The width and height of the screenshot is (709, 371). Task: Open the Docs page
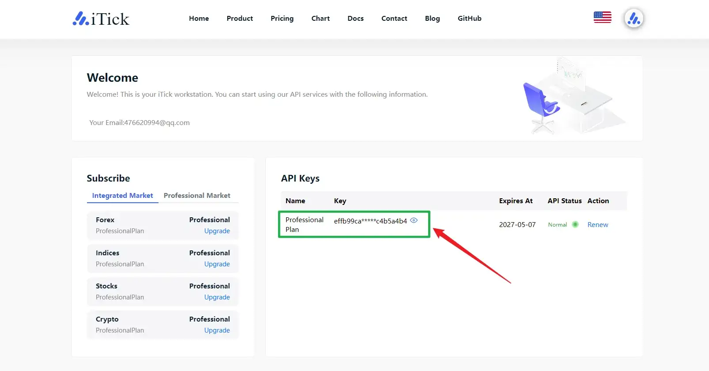[355, 19]
